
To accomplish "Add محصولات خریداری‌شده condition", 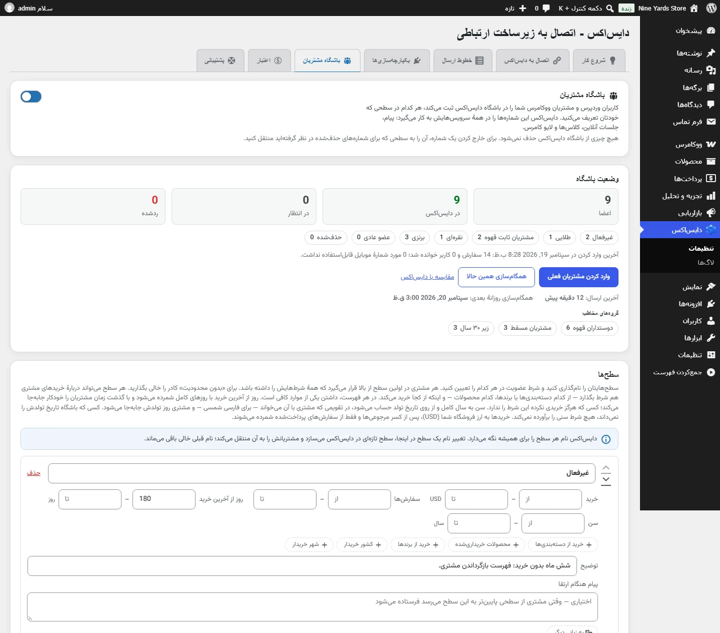I will [487, 544].
